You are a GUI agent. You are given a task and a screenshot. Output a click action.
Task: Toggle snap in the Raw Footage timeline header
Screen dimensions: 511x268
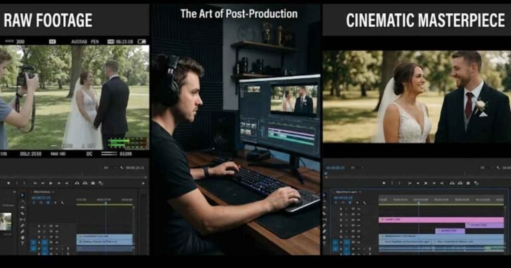41,203
